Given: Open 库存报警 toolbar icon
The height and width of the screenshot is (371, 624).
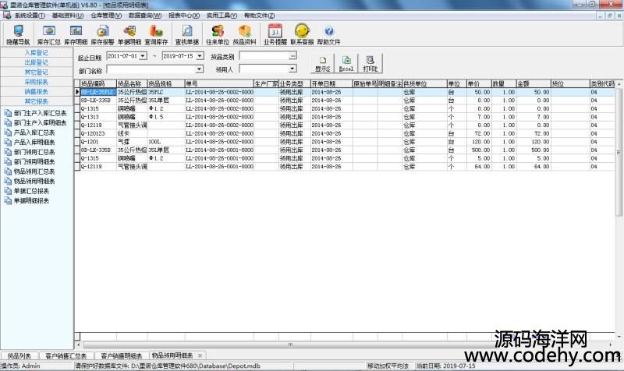Looking at the screenshot, I should tap(102, 34).
